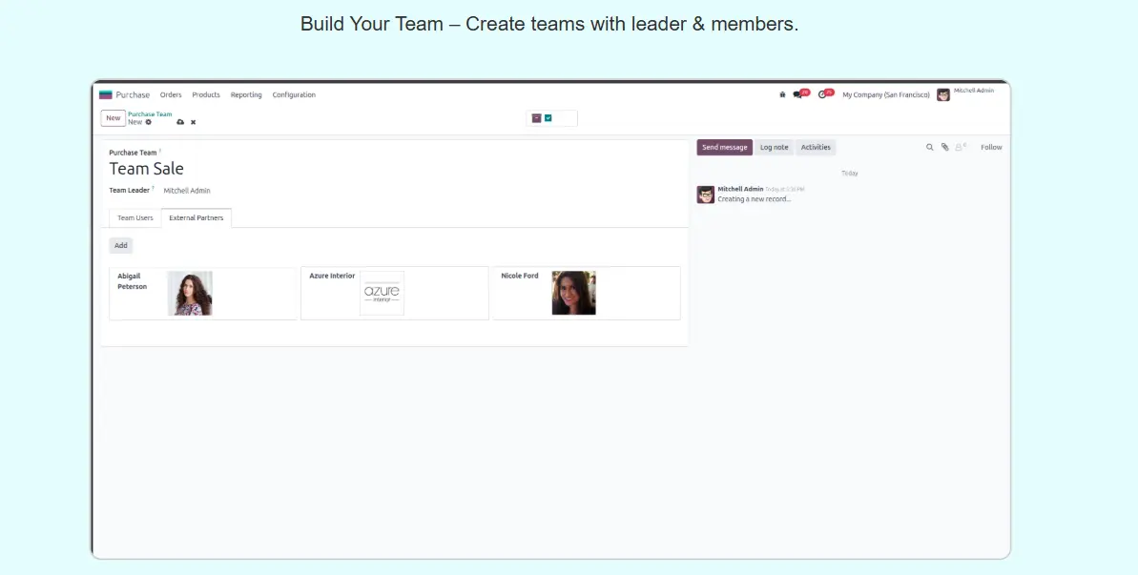This screenshot has width=1138, height=575.
Task: Click the Send message button
Action: pyautogui.click(x=724, y=147)
